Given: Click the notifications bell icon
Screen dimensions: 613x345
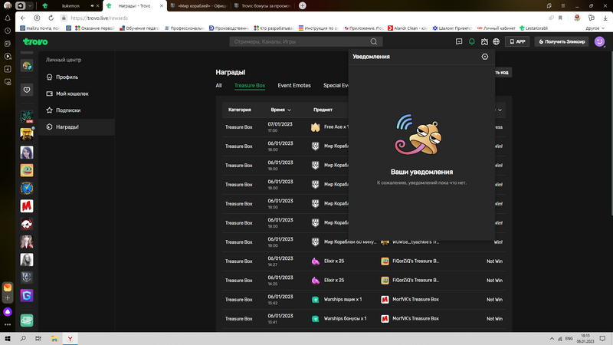Looking at the screenshot, I should (472, 41).
